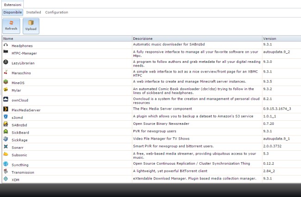Click the Version column header
The height and width of the screenshot is (197, 301).
282,38
